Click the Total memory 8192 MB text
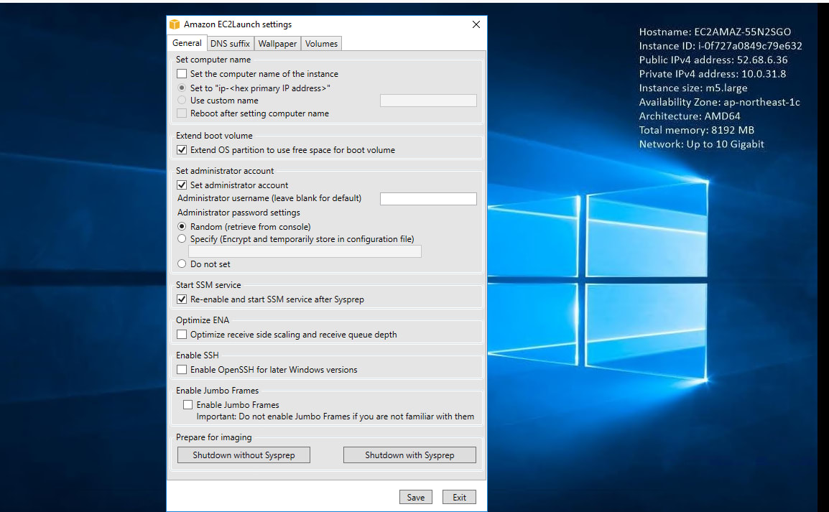This screenshot has width=829, height=512. (697, 130)
